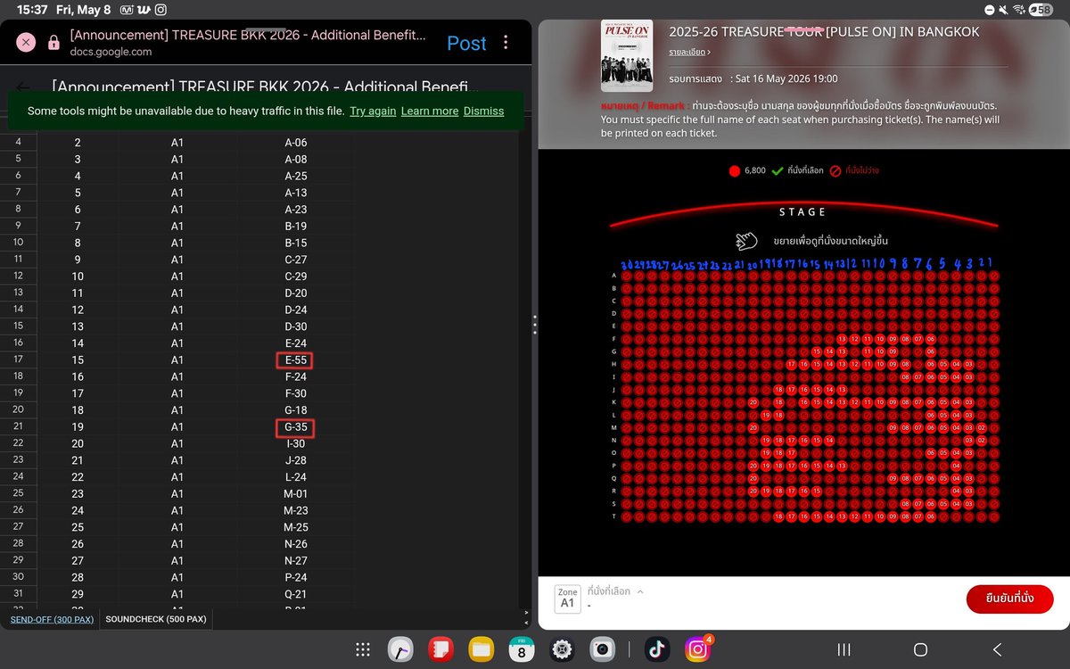Tap the unavailable seat legend icon

[x=835, y=170]
